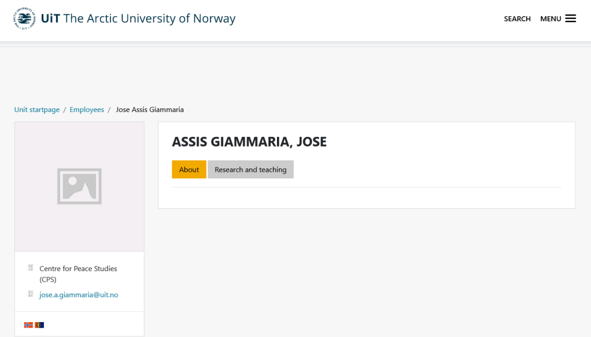Switch language via the Norwegian flag
This screenshot has height=337, width=591.
coord(28,325)
